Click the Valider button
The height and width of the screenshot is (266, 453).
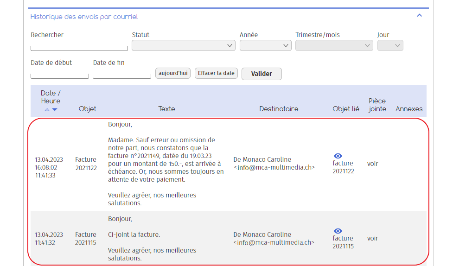[x=262, y=74]
